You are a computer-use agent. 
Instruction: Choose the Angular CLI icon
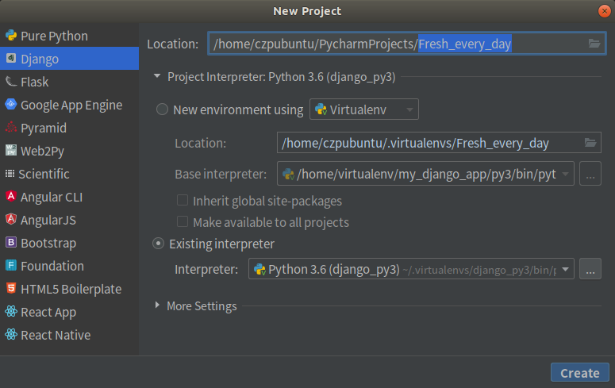(x=11, y=197)
